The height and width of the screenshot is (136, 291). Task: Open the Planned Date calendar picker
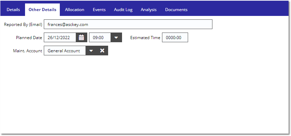click(81, 37)
